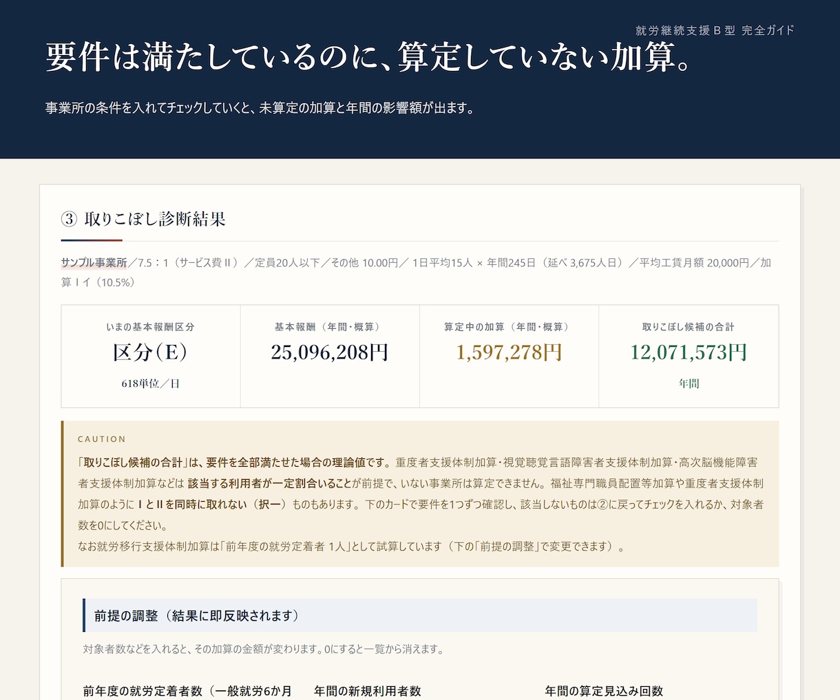Click the 基本報酬(年間・概算) label
Image resolution: width=840 pixels, height=700 pixels.
(330, 327)
